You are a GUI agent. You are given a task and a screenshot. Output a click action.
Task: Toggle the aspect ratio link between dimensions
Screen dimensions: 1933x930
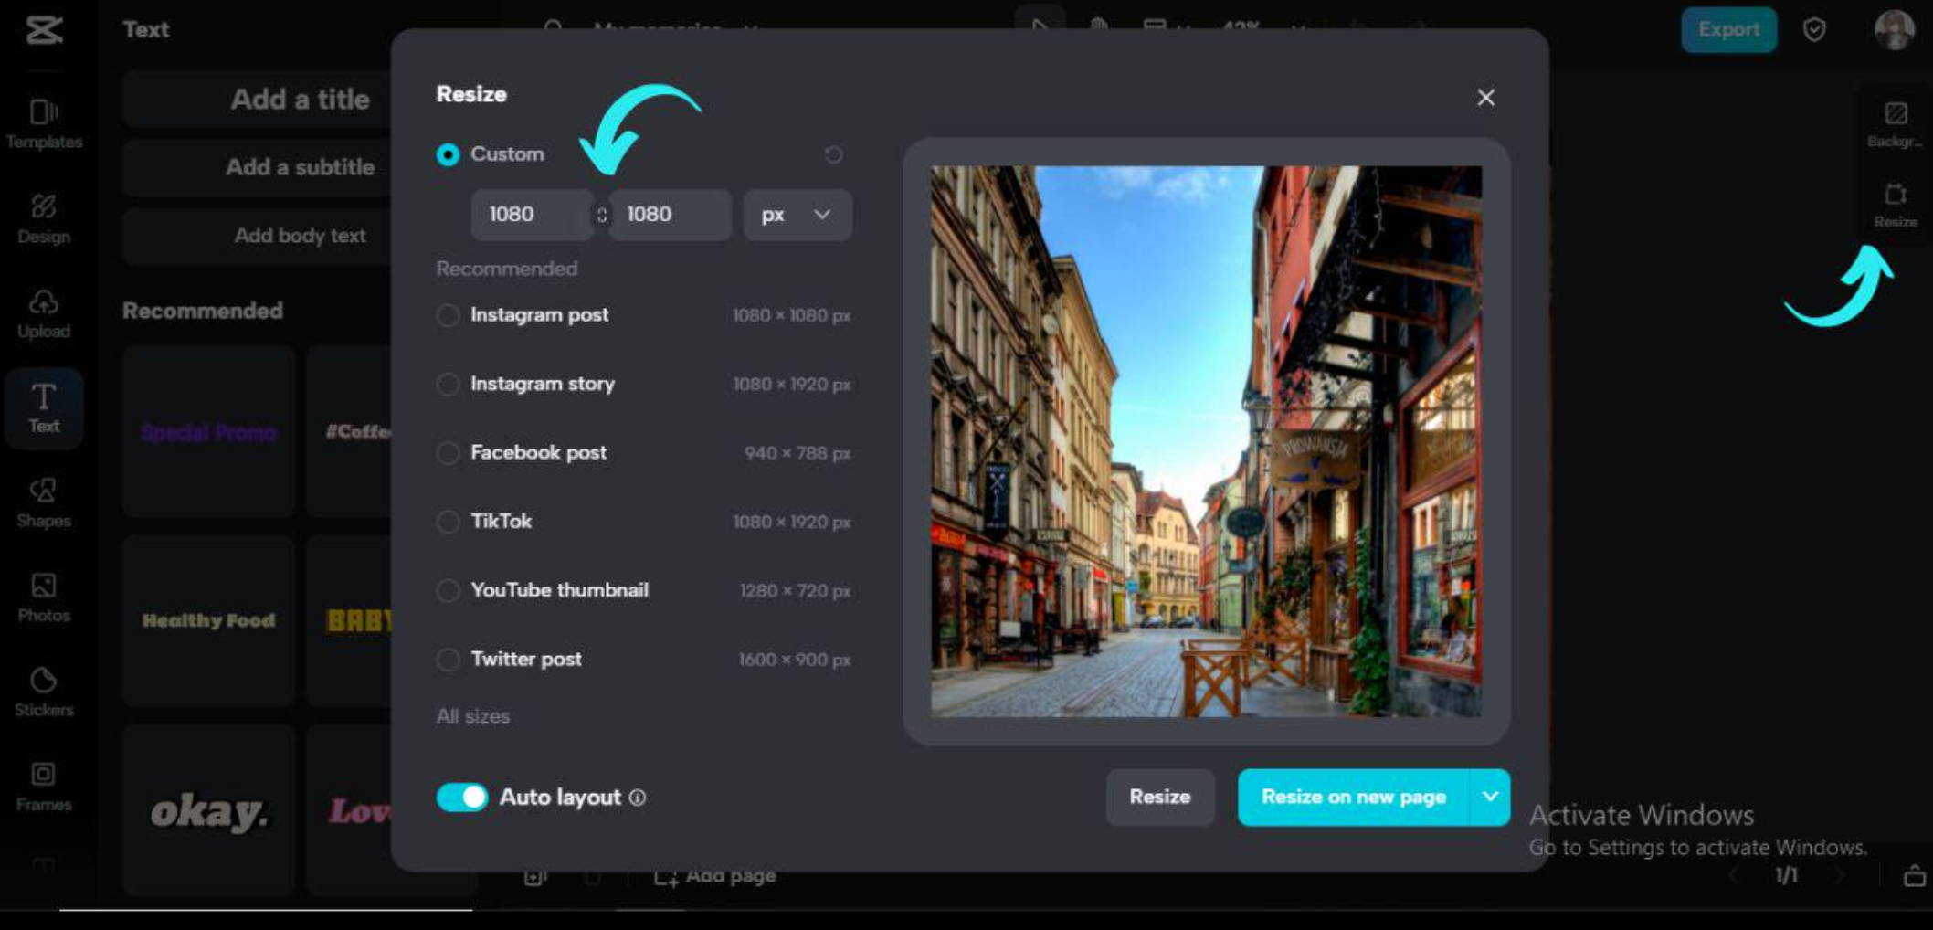601,215
